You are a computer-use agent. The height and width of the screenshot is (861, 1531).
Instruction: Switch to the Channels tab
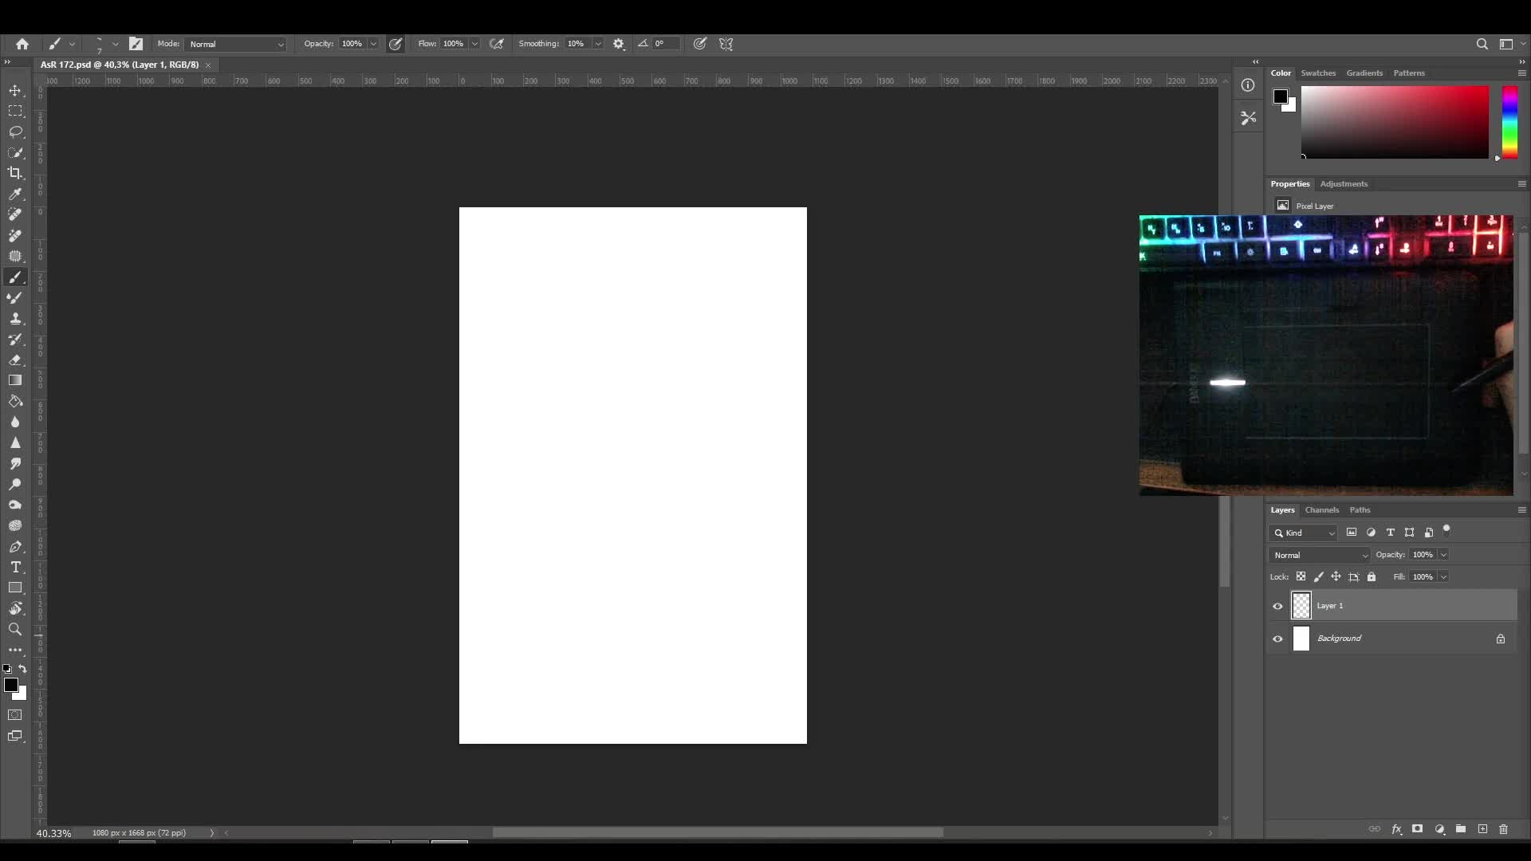point(1321,509)
